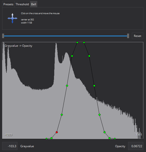The height and width of the screenshot is (152, 146).
Task: Select bottom-left-most green point on curve
Action: click(x=46, y=139)
